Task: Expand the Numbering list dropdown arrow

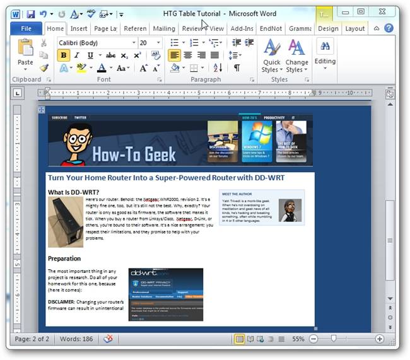Action: (x=203, y=42)
